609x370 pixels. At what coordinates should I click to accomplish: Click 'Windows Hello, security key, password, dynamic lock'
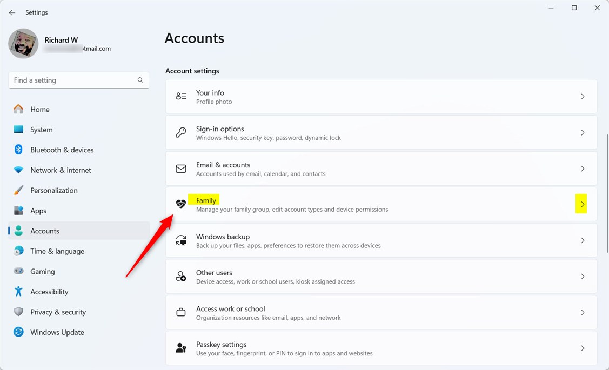(x=269, y=138)
